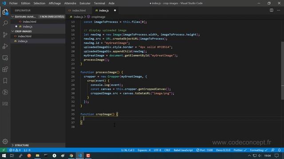This screenshot has height=159, width=284.
Task: Open the Explorer view in activity bar
Action: 5,12
